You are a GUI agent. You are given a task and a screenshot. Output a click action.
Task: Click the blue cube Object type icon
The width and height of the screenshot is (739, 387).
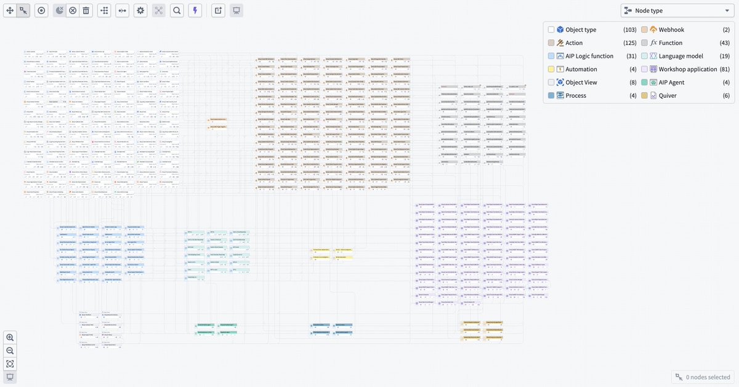click(560, 30)
